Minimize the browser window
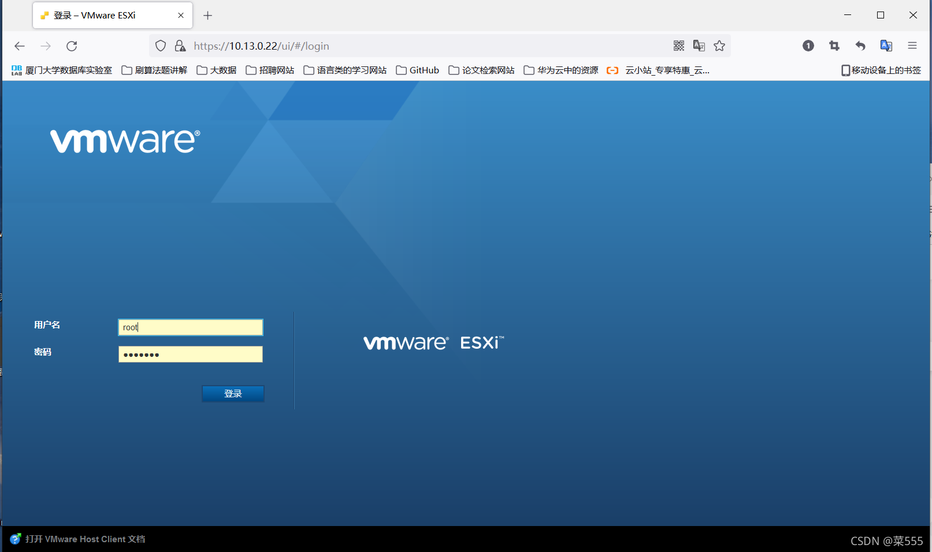This screenshot has width=932, height=552. tap(848, 15)
